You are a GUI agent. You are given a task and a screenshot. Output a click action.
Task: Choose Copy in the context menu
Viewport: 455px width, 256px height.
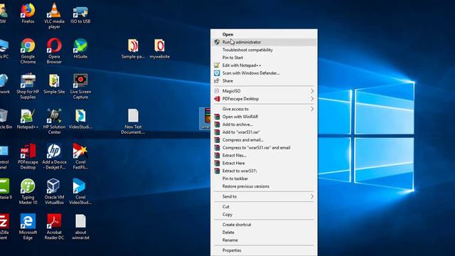click(x=264, y=215)
